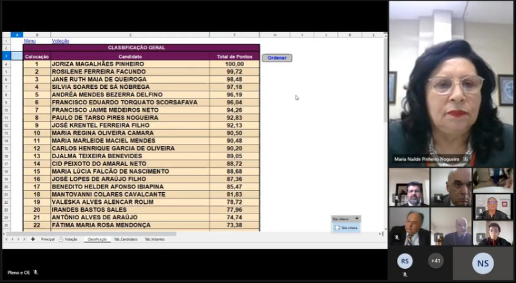Click the Ordenar button

click(276, 58)
